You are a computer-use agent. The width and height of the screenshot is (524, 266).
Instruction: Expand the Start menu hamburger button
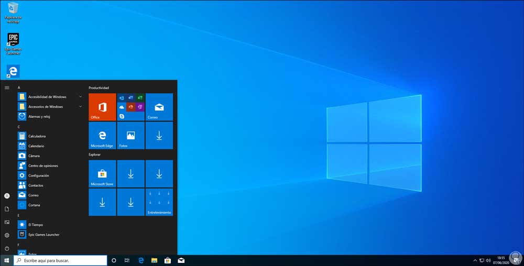point(7,88)
